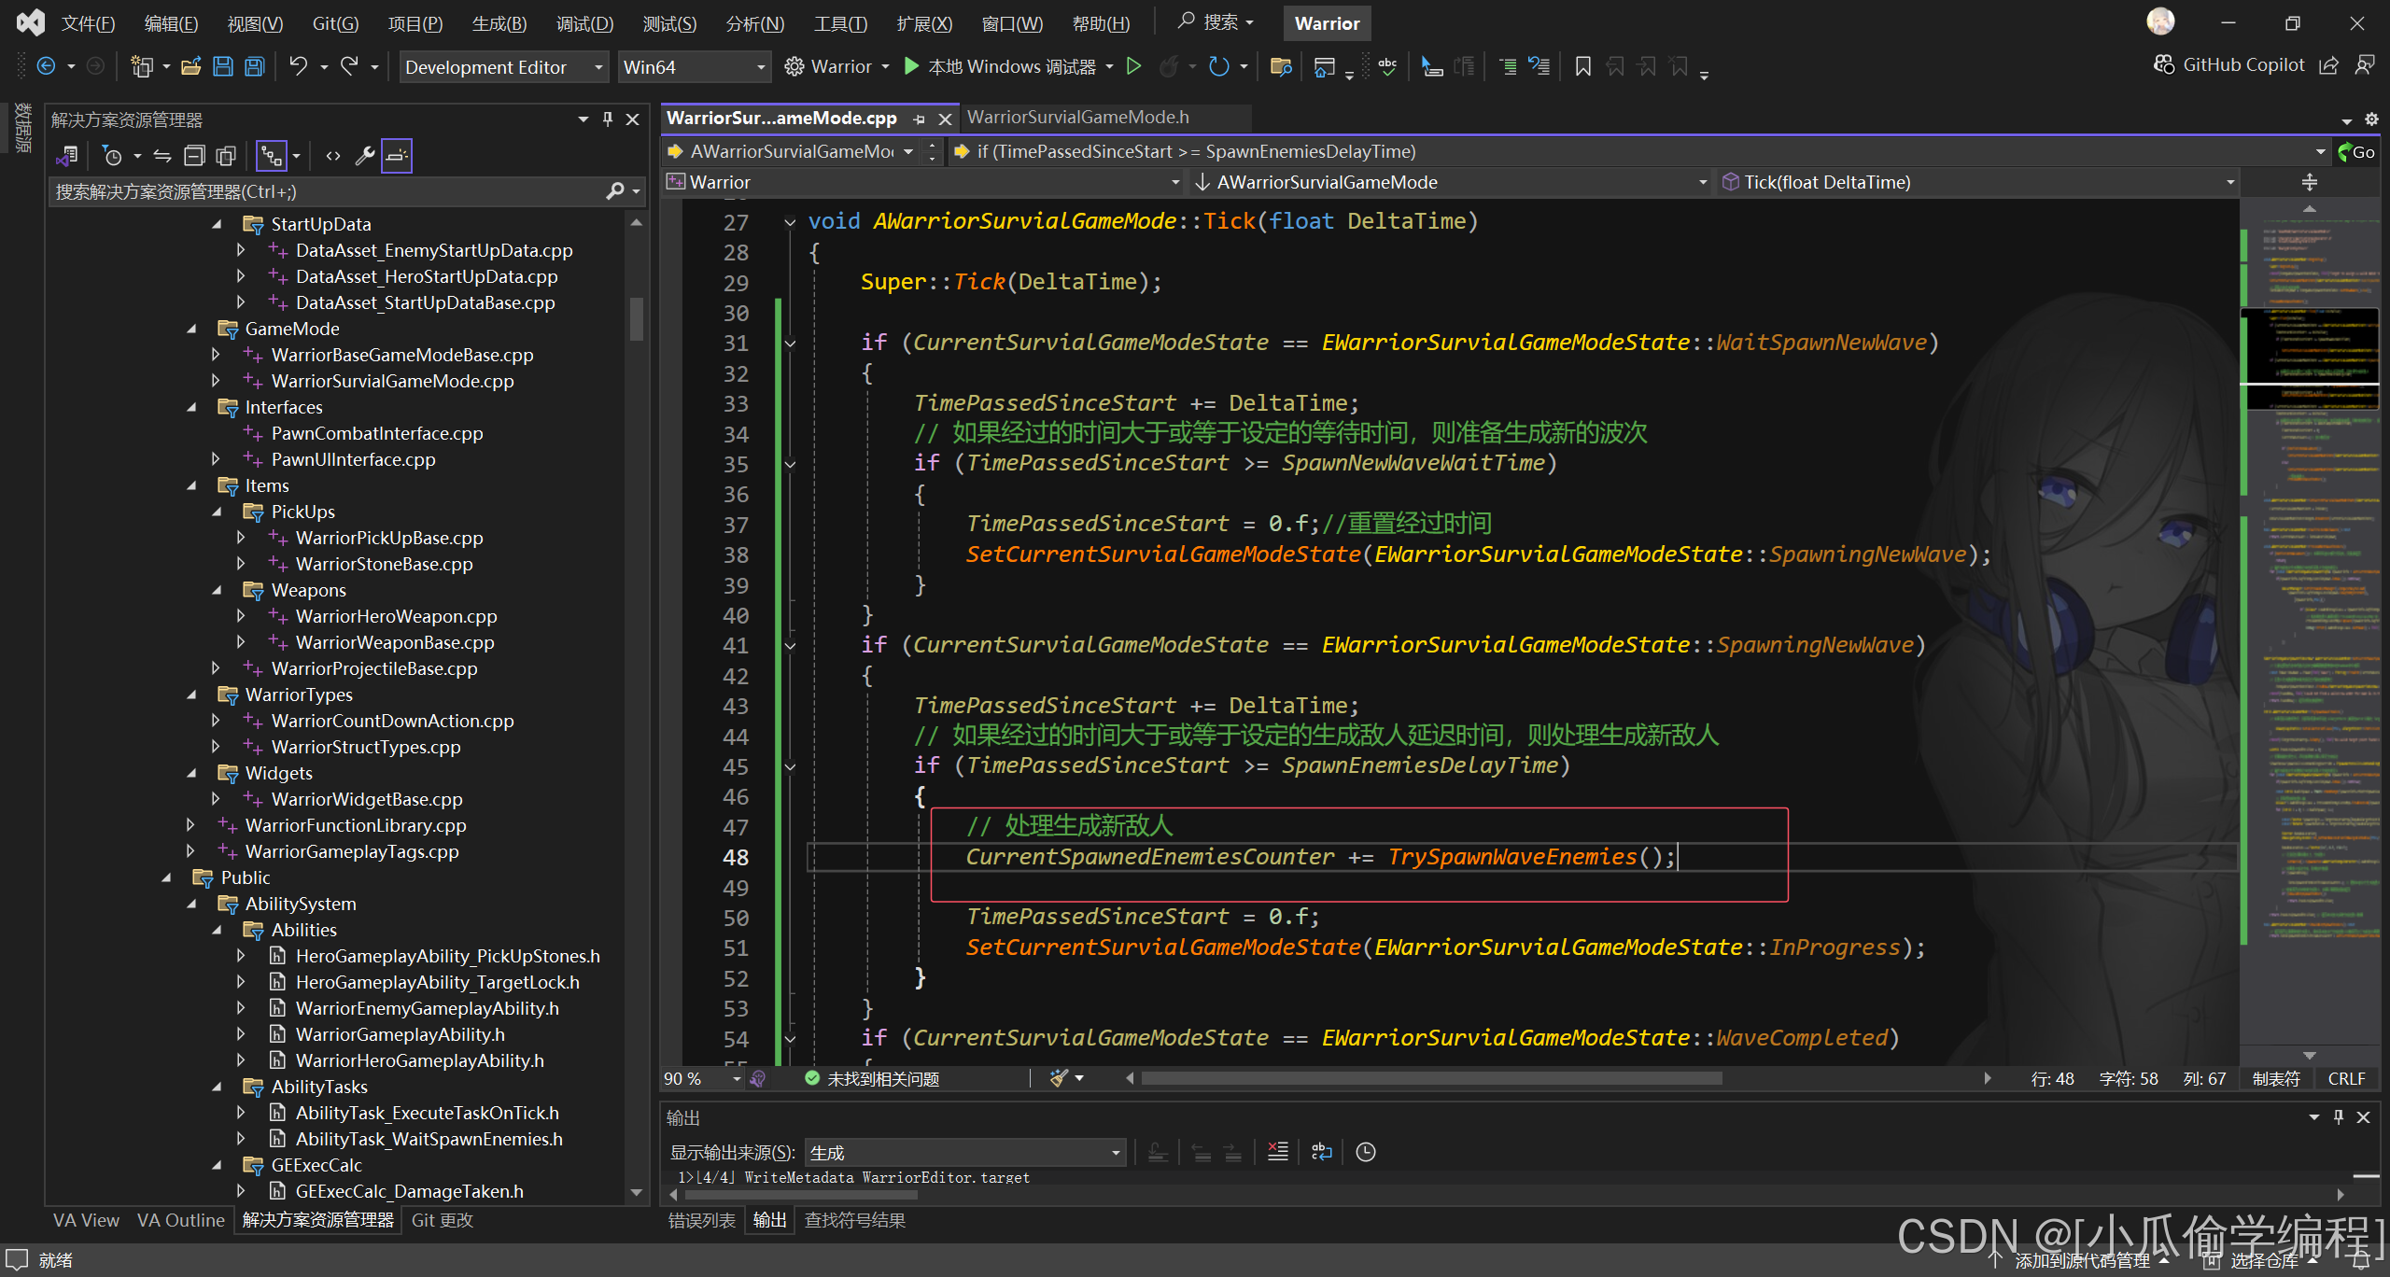The width and height of the screenshot is (2390, 1277).
Task: Toggle bookmark on current line icon
Action: (1582, 66)
